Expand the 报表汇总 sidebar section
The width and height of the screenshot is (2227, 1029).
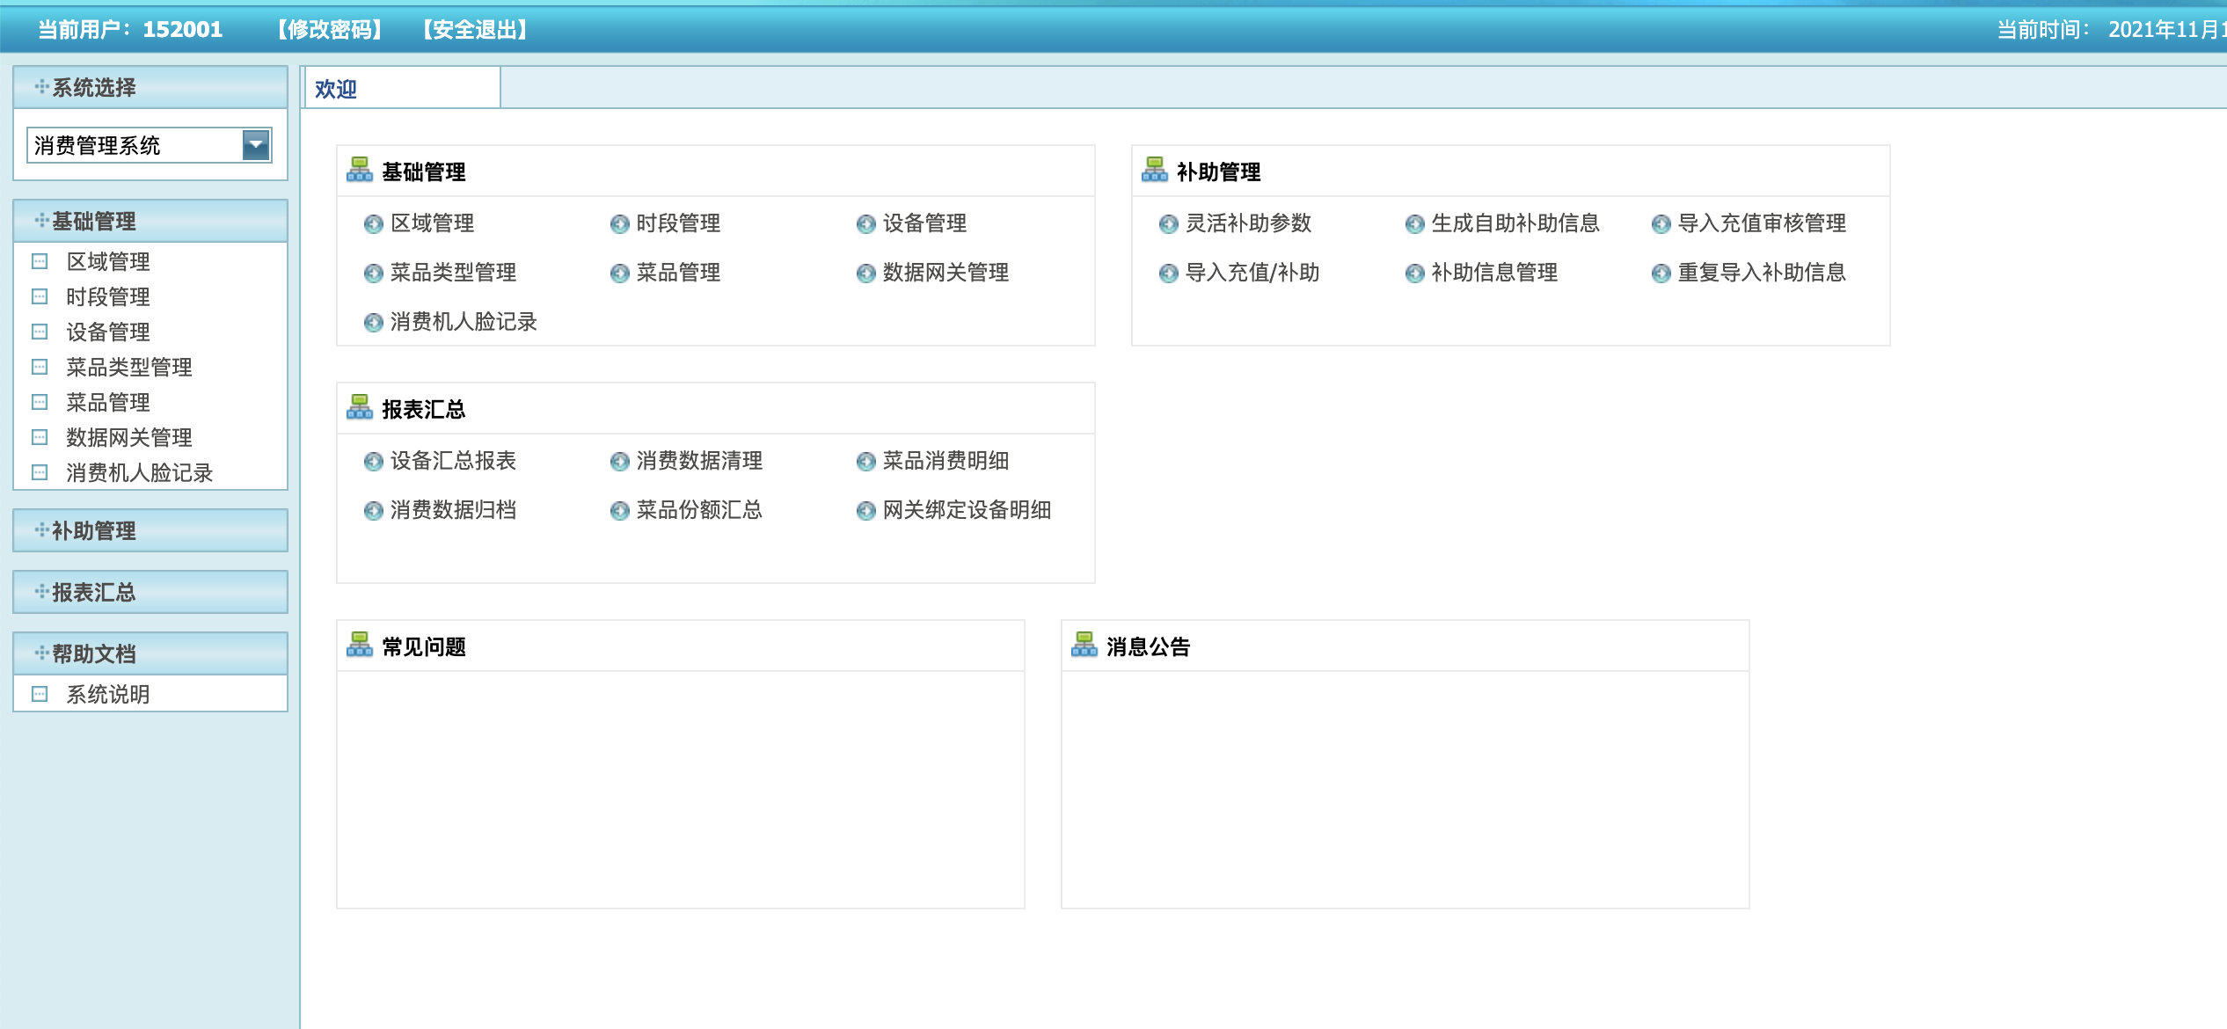pyautogui.click(x=150, y=592)
